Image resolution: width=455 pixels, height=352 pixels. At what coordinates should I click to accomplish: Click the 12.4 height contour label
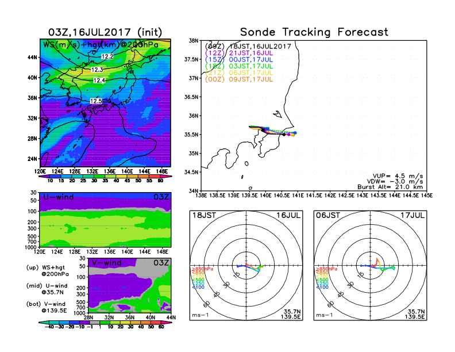point(99,81)
